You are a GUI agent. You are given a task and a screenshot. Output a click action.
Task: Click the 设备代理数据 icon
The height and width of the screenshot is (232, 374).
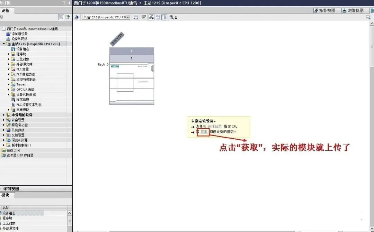tap(13, 94)
